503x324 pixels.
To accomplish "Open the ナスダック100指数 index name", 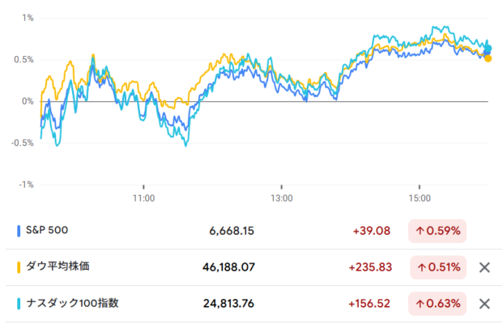I will pos(73,304).
